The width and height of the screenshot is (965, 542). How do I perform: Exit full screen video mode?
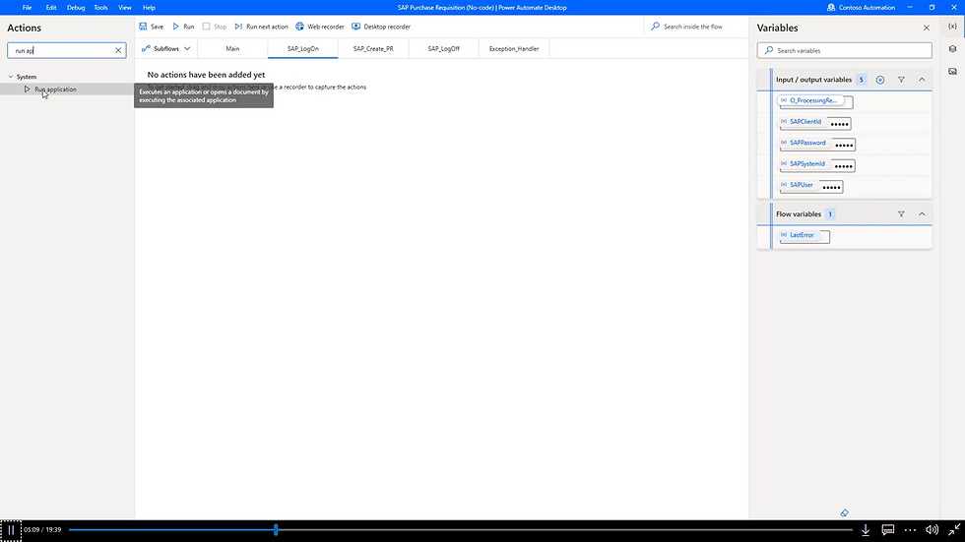click(954, 530)
